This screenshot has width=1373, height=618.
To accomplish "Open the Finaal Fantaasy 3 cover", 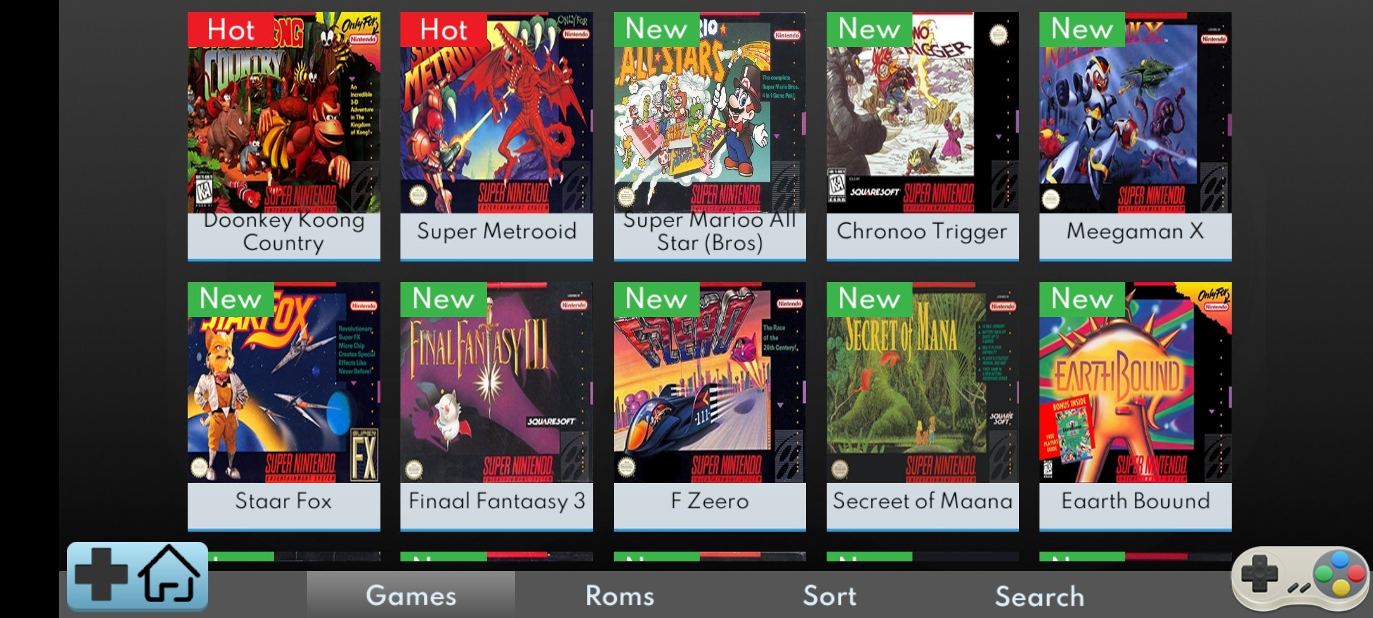I will click(497, 382).
